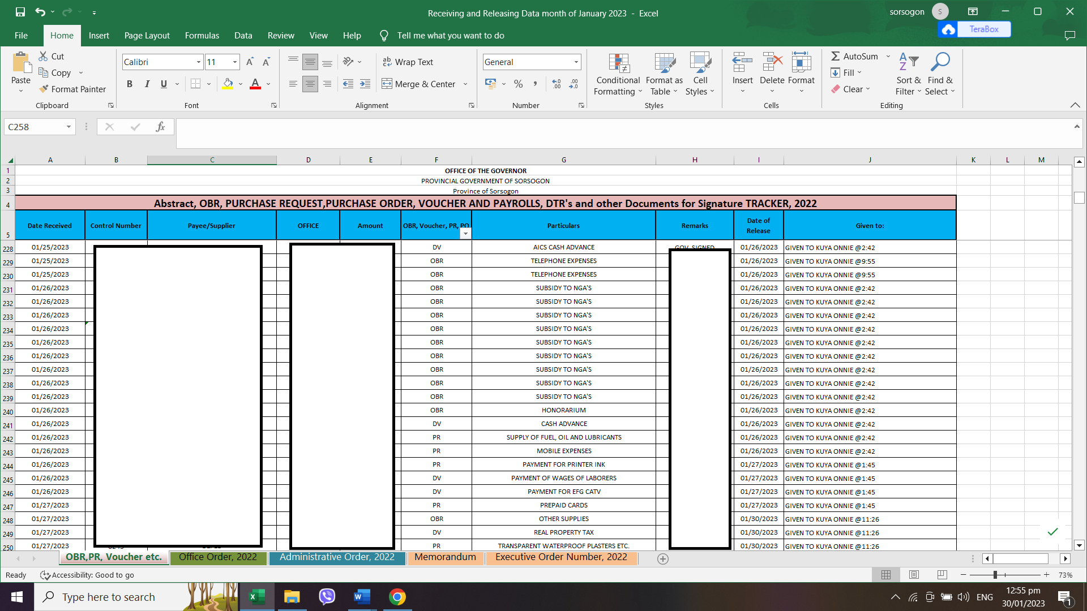Viewport: 1087px width, 611px height.
Task: Click the Delete cells icon
Action: [x=772, y=62]
